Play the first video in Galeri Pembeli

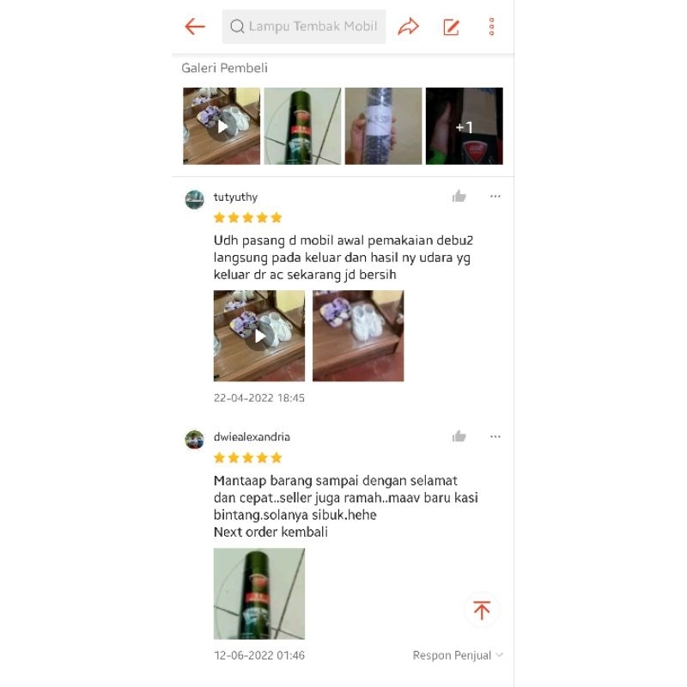pos(222,126)
